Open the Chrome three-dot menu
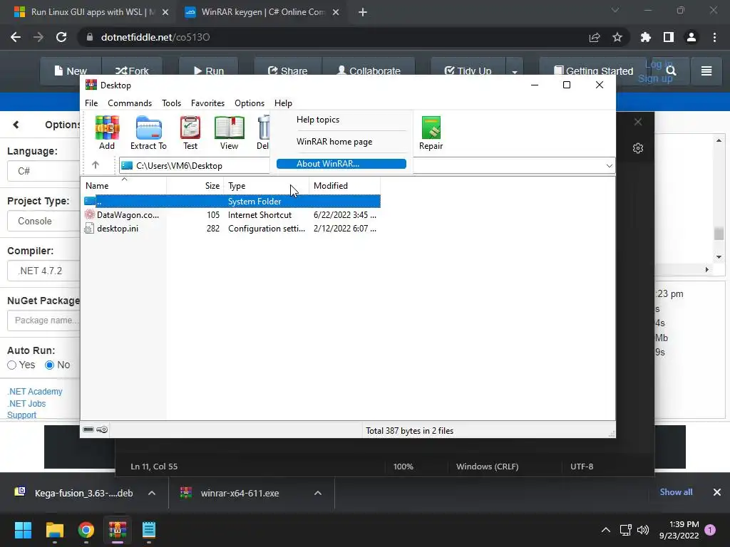 (714, 37)
